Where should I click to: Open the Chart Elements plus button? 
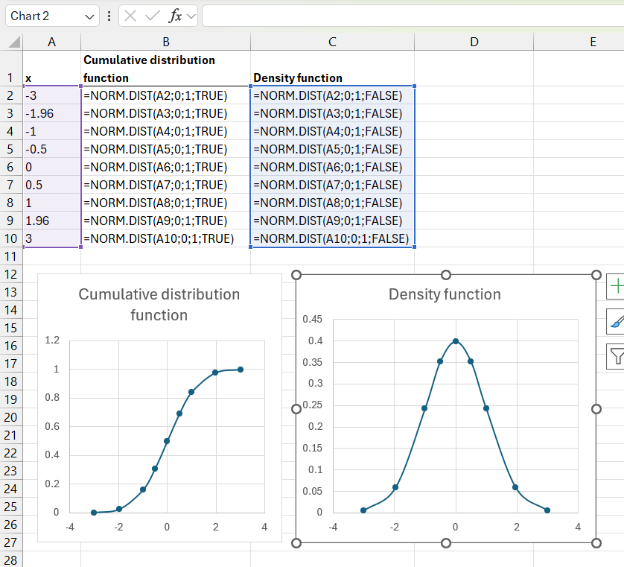616,286
